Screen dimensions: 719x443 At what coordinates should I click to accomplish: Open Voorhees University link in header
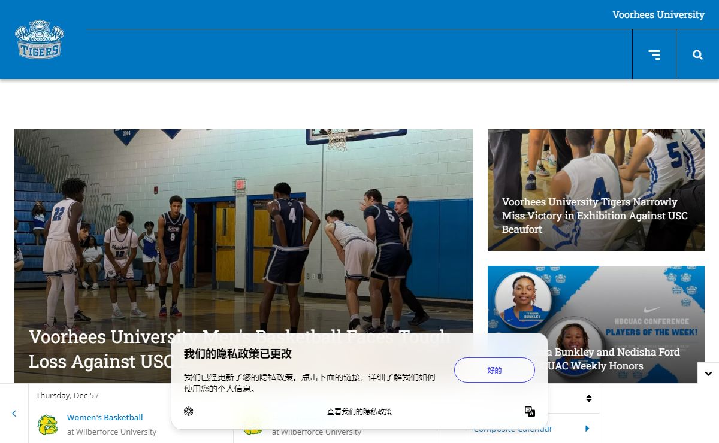point(658,14)
